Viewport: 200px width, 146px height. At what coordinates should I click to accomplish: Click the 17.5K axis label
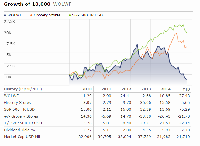tap(9, 44)
